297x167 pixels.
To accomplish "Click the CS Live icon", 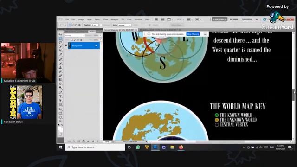I will coord(265,19).
